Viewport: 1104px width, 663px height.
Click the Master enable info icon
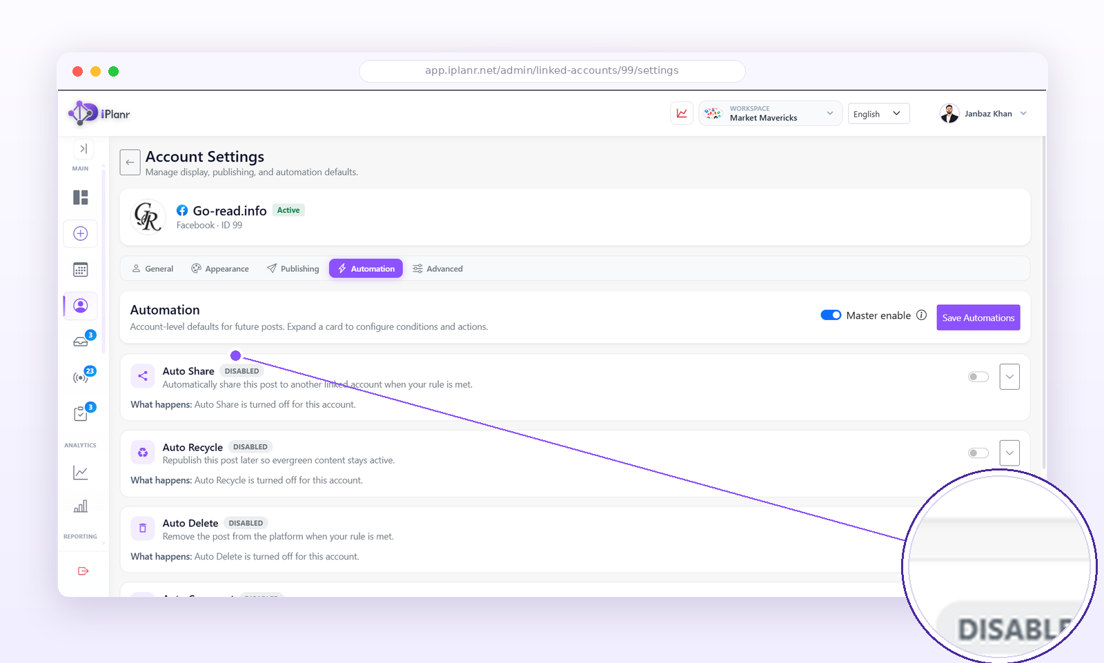(921, 315)
